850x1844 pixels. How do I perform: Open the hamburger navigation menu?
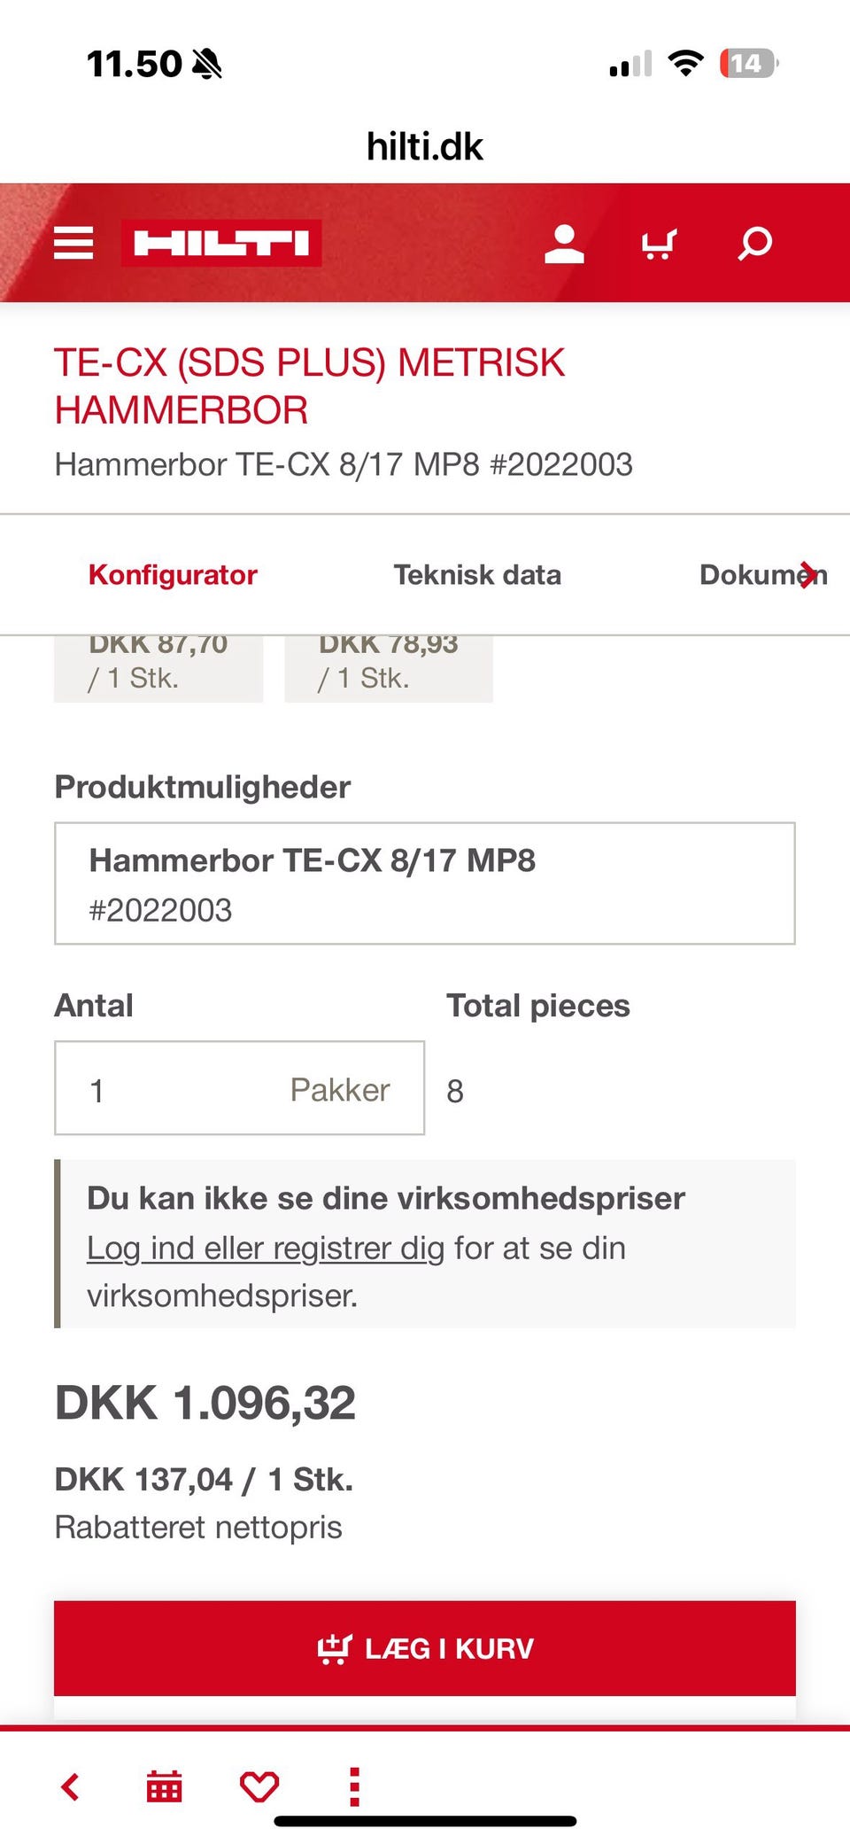pyautogui.click(x=73, y=243)
